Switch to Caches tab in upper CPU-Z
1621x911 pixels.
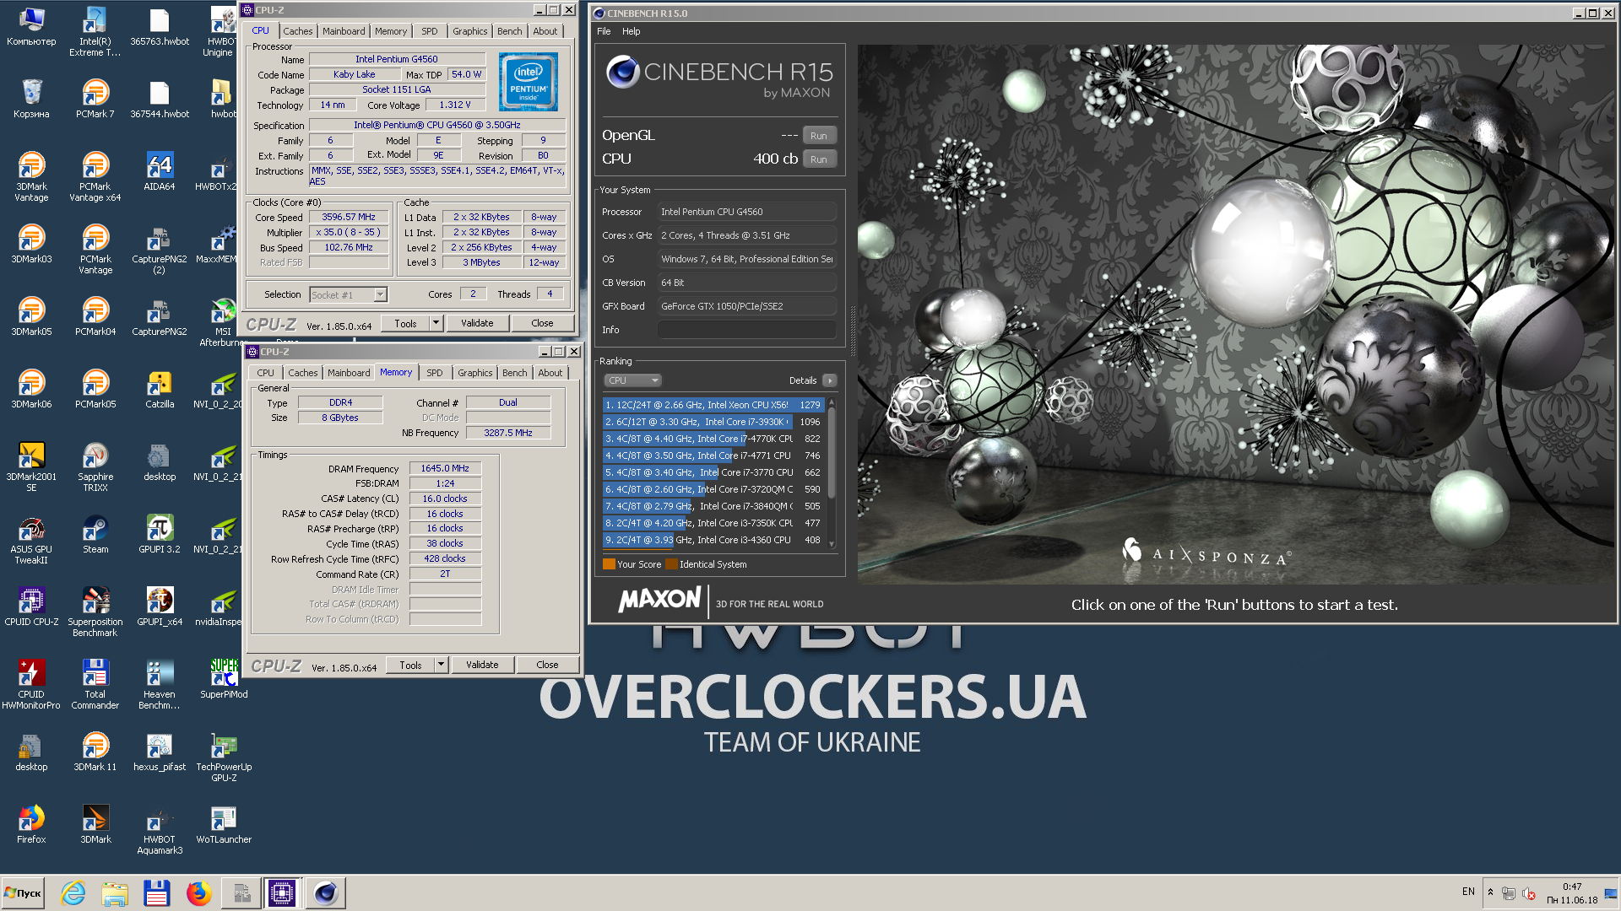[297, 31]
